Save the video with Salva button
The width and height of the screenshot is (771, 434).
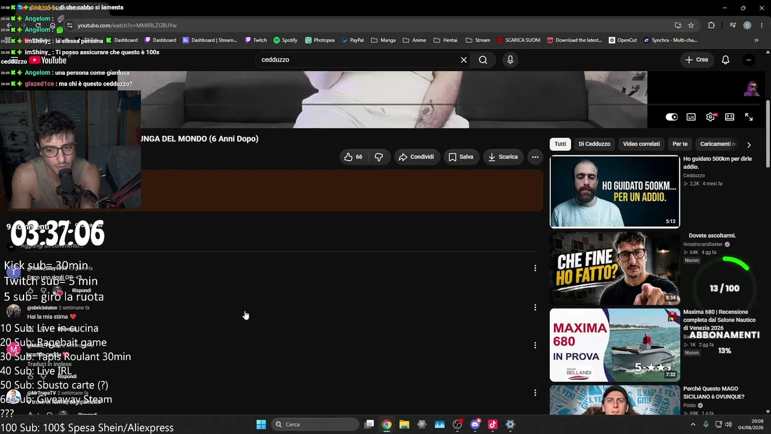pos(461,157)
